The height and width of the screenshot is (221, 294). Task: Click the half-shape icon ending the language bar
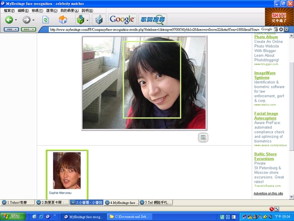[x=234, y=217]
